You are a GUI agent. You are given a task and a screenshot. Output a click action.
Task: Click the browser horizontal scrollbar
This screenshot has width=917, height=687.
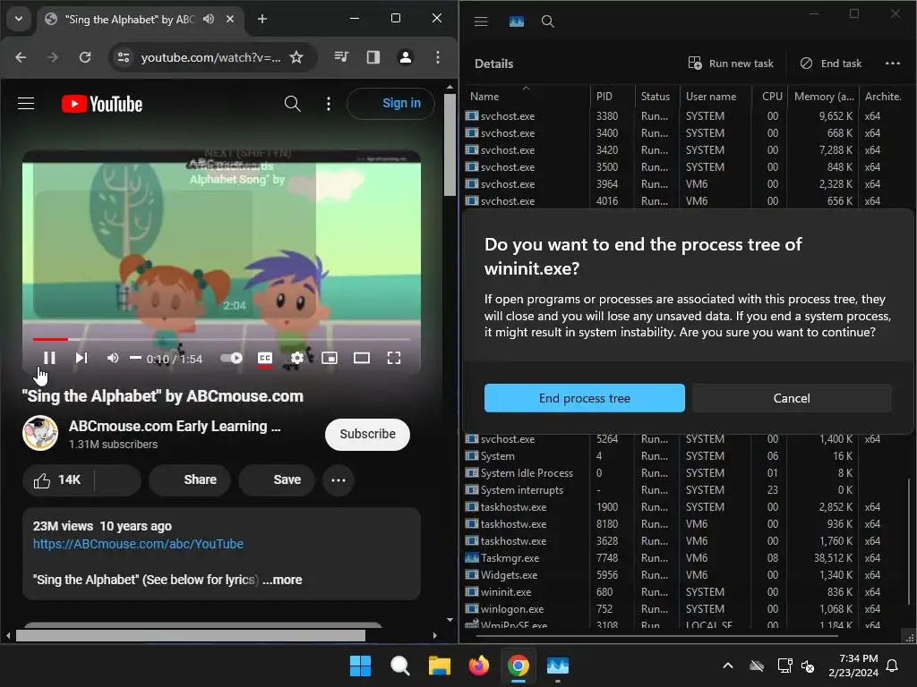click(x=191, y=635)
